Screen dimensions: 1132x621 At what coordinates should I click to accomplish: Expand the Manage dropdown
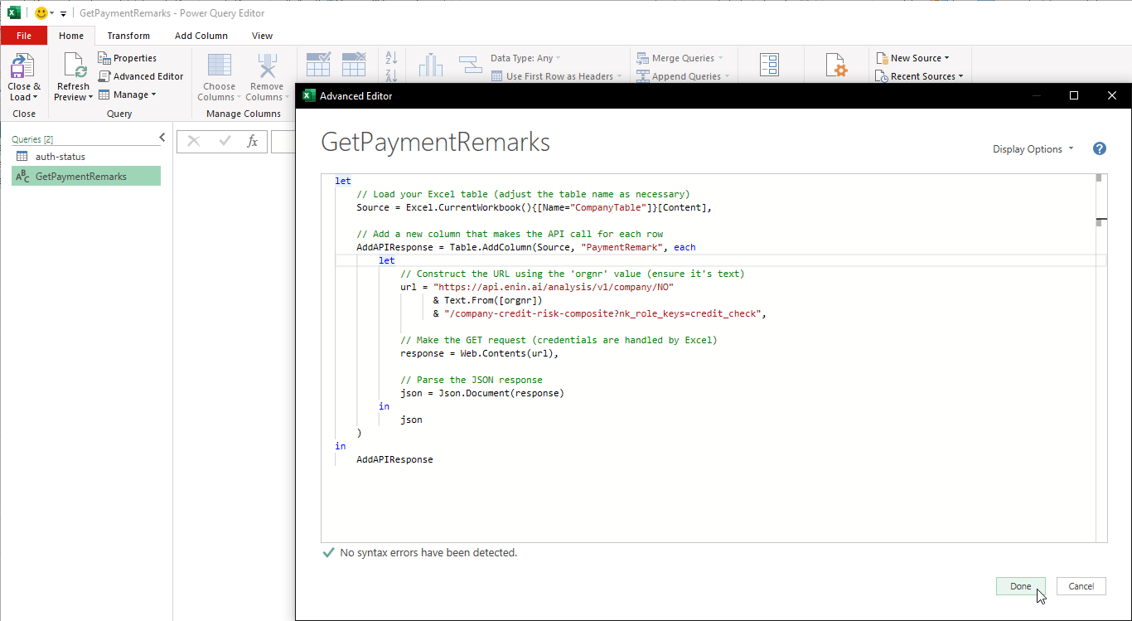pyautogui.click(x=128, y=95)
